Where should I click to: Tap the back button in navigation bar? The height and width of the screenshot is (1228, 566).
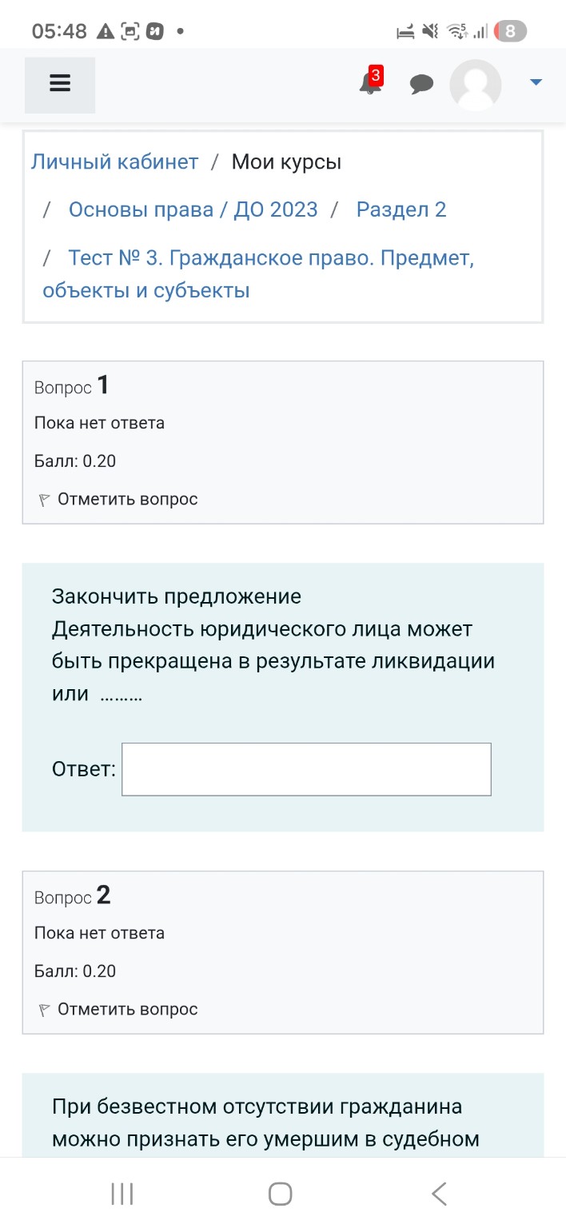point(438,1192)
